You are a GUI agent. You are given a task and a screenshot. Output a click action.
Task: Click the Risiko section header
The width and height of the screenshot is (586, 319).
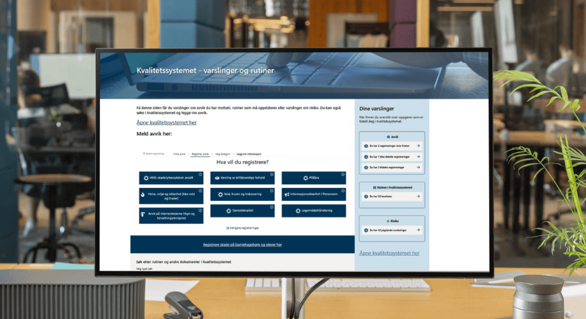(392, 221)
